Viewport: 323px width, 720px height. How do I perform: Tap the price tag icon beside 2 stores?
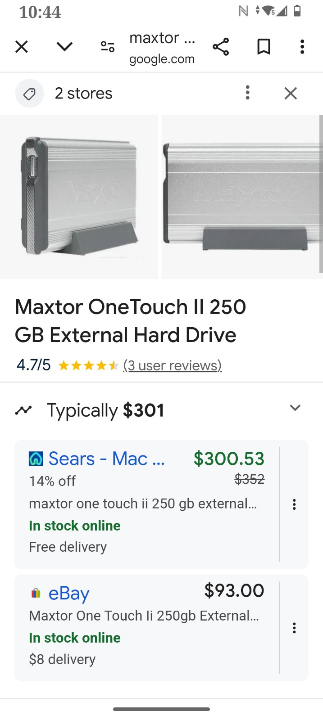coord(30,93)
